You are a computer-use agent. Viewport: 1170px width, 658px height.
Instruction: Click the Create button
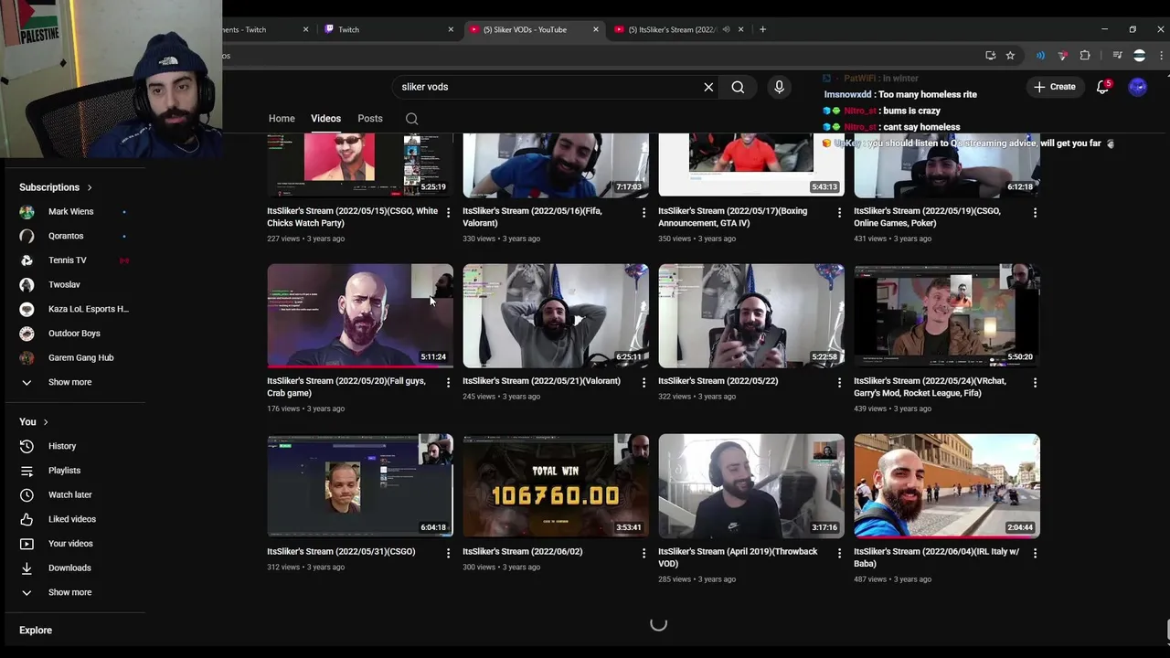(x=1055, y=87)
